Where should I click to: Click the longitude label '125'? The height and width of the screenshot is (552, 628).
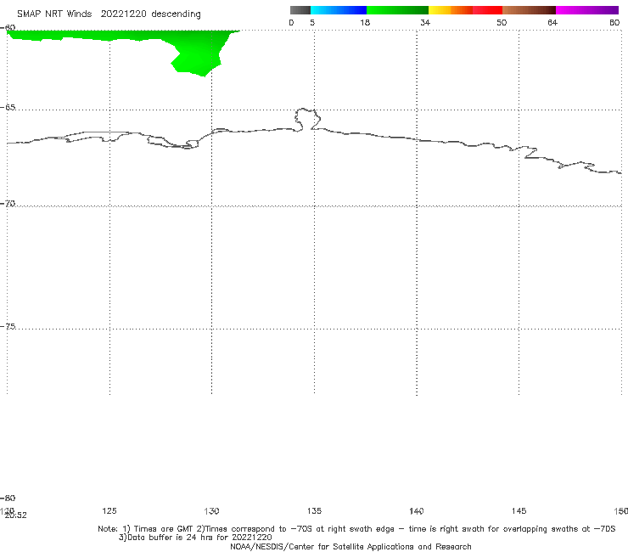[109, 510]
